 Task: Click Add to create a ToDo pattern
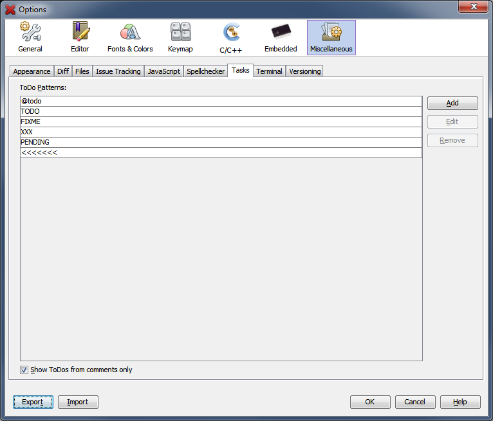point(452,103)
